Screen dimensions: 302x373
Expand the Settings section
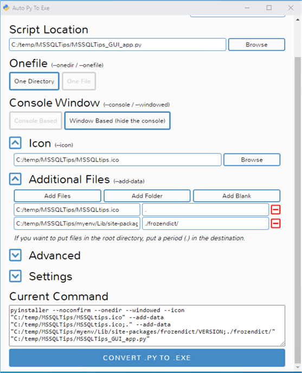(x=15, y=276)
